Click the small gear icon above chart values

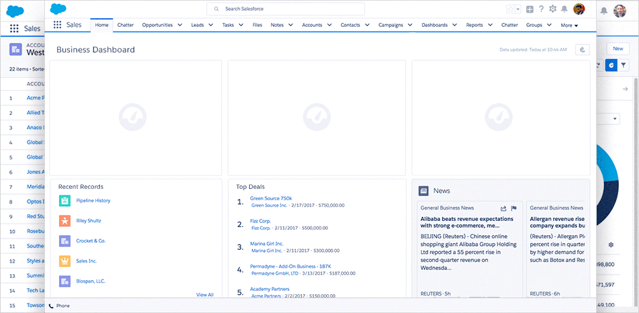click(x=611, y=245)
